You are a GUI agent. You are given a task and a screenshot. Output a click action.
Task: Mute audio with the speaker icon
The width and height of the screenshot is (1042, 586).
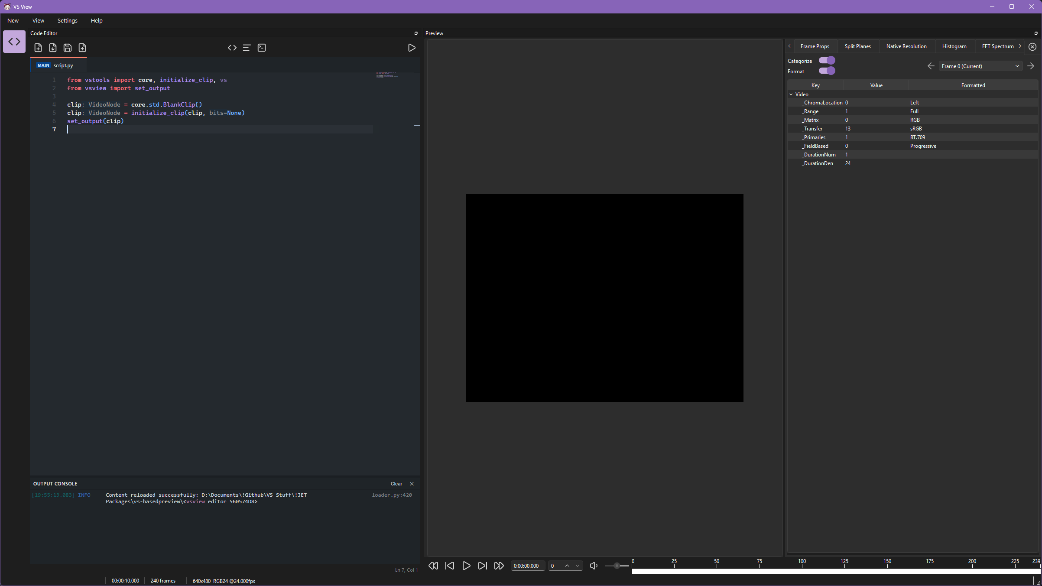pyautogui.click(x=594, y=566)
